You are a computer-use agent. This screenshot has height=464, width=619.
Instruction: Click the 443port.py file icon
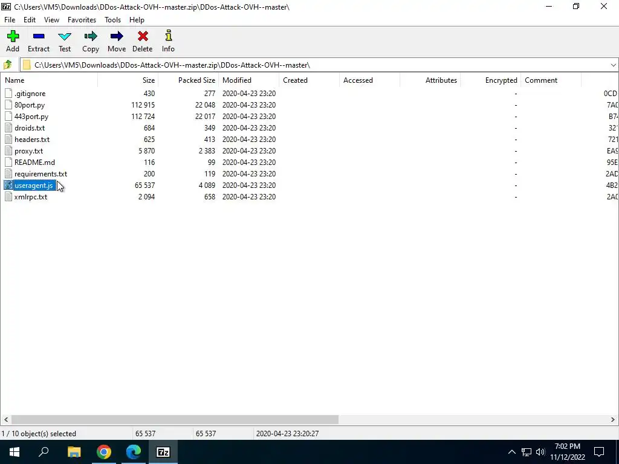8,117
